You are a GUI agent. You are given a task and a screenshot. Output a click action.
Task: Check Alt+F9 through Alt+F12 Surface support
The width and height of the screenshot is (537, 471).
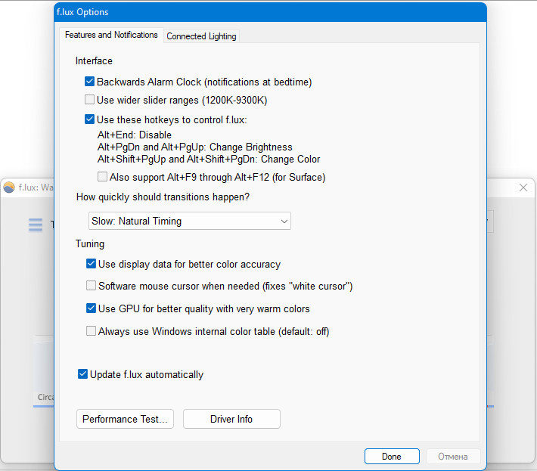click(103, 177)
